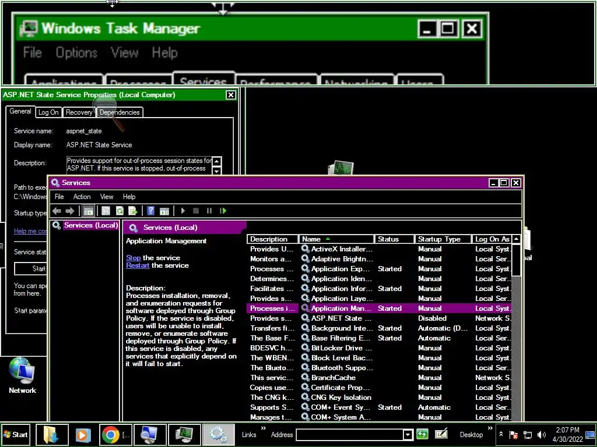Screen dimensions: 597x447
Task: Click the Stop Service square icon
Action: point(196,211)
